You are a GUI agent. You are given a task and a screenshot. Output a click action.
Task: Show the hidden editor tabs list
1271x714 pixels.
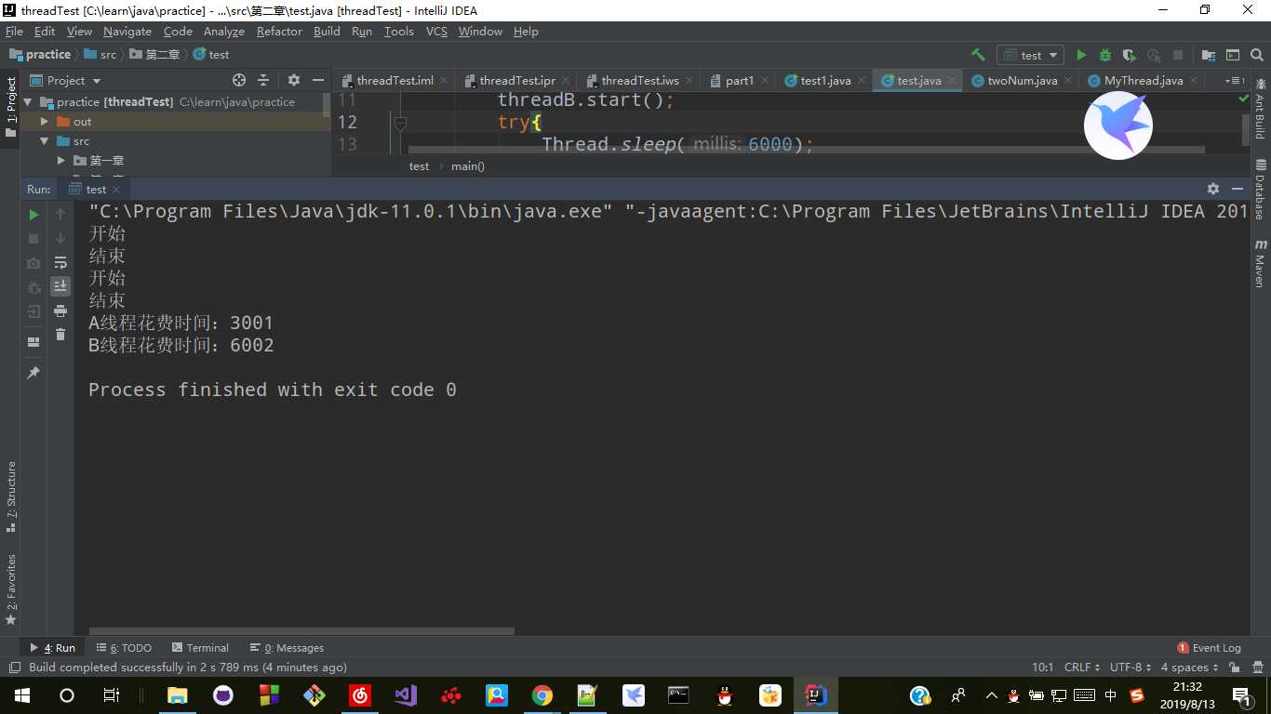(1234, 81)
